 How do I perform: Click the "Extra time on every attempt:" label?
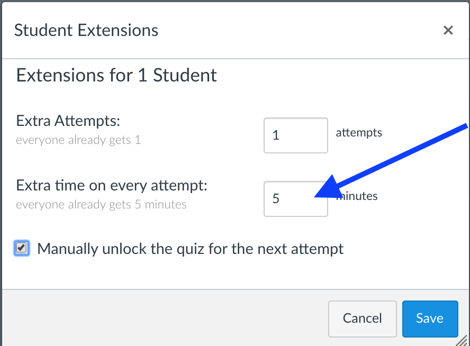coord(112,186)
